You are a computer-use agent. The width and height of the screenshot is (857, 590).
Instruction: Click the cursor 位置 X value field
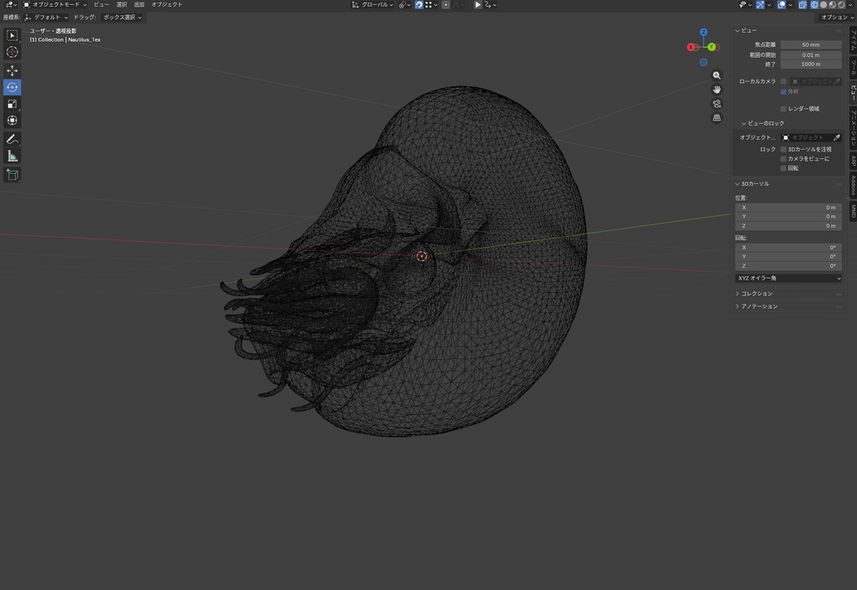[x=788, y=208]
